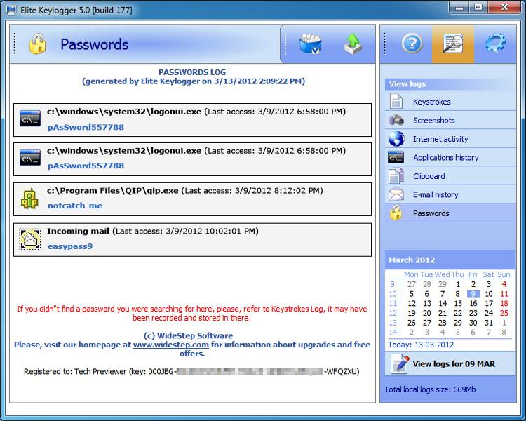This screenshot has height=421, width=526.
Task: Visit the www.widestep.com homepage link
Action: coord(171,345)
